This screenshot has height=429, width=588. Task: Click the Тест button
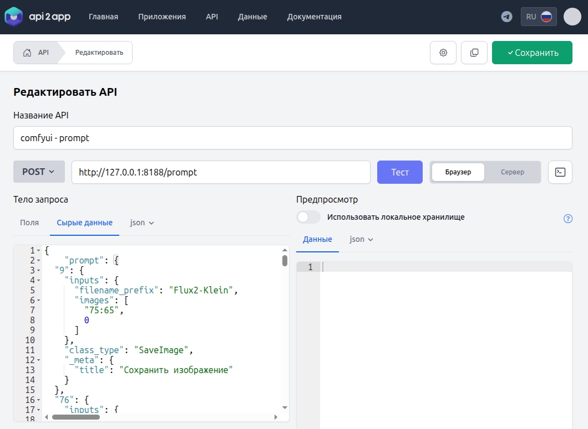400,172
